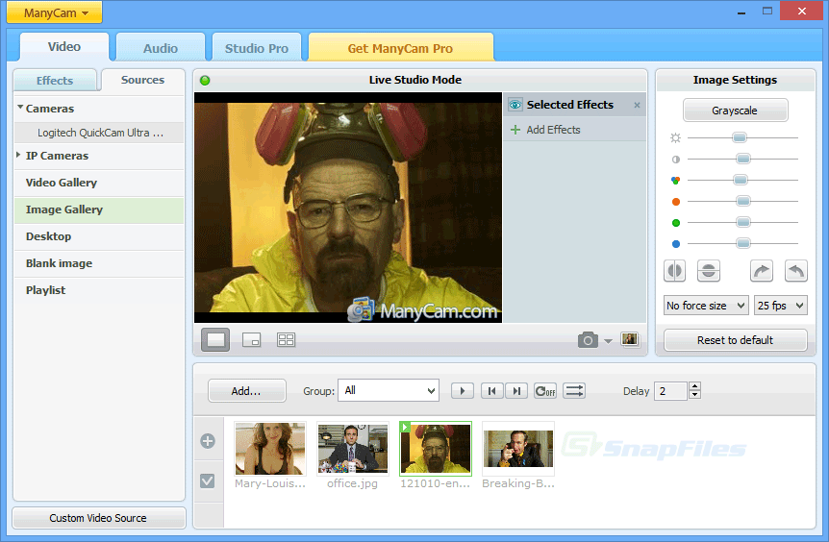The width and height of the screenshot is (829, 542).
Task: Select the office.jpg thumbnail
Action: click(x=352, y=449)
